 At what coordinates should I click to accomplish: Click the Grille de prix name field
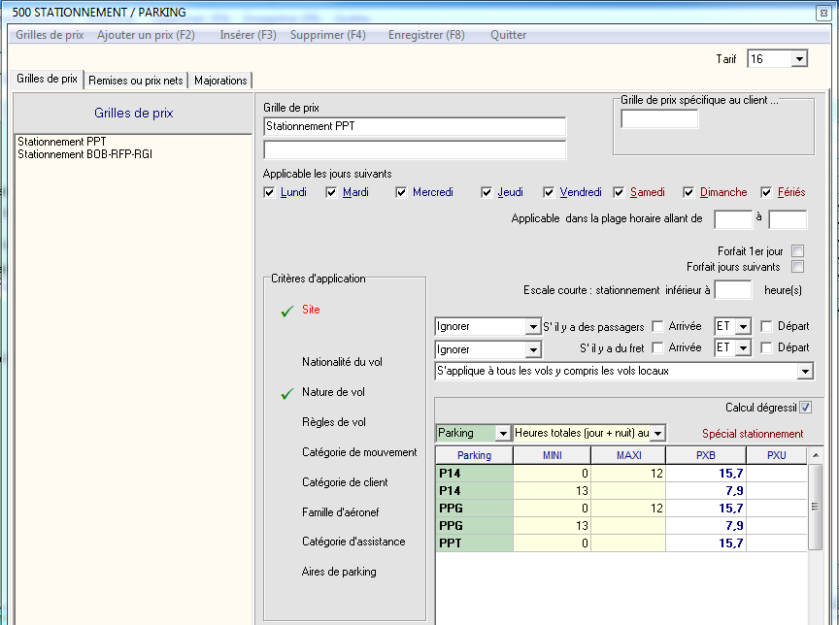[415, 126]
